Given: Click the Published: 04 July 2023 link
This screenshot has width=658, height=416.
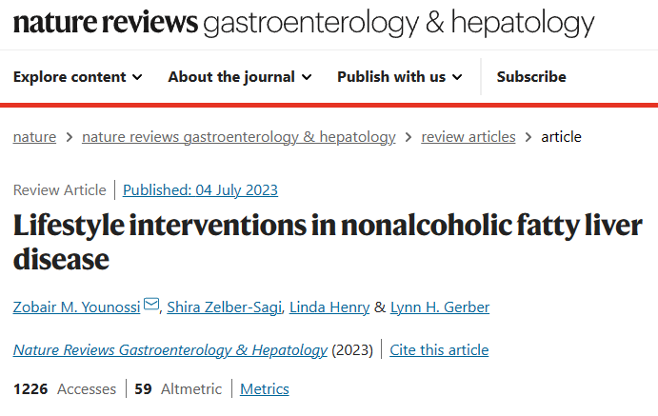Looking at the screenshot, I should click(x=200, y=190).
